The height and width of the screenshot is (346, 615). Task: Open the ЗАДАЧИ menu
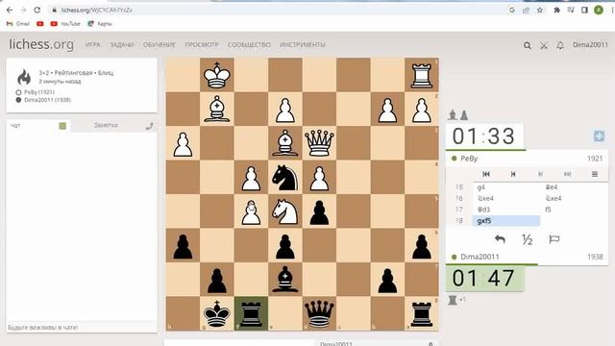click(122, 45)
